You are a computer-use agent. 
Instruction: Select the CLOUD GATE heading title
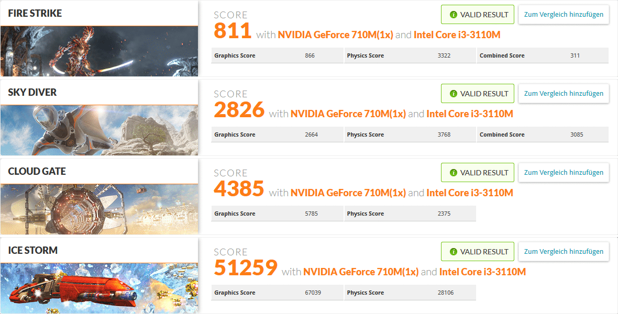[x=37, y=172]
